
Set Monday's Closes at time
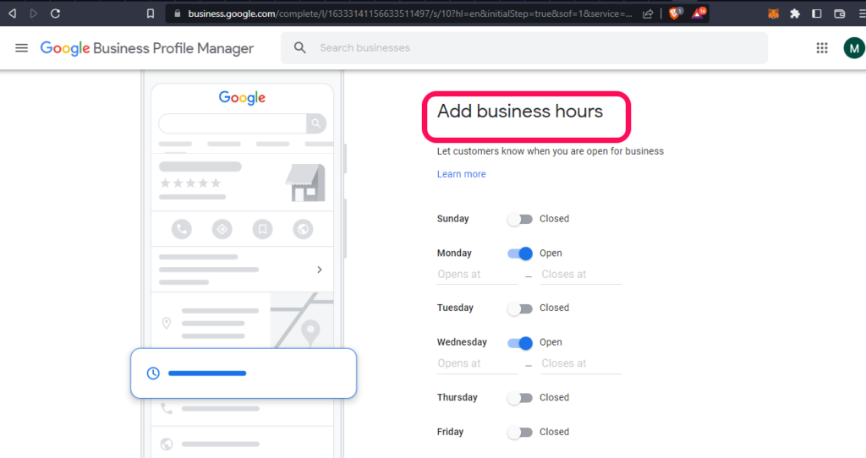pos(581,275)
